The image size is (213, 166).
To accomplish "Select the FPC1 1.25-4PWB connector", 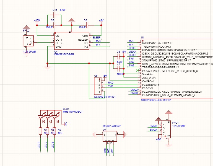I will pyautogui.click(x=165, y=129).
